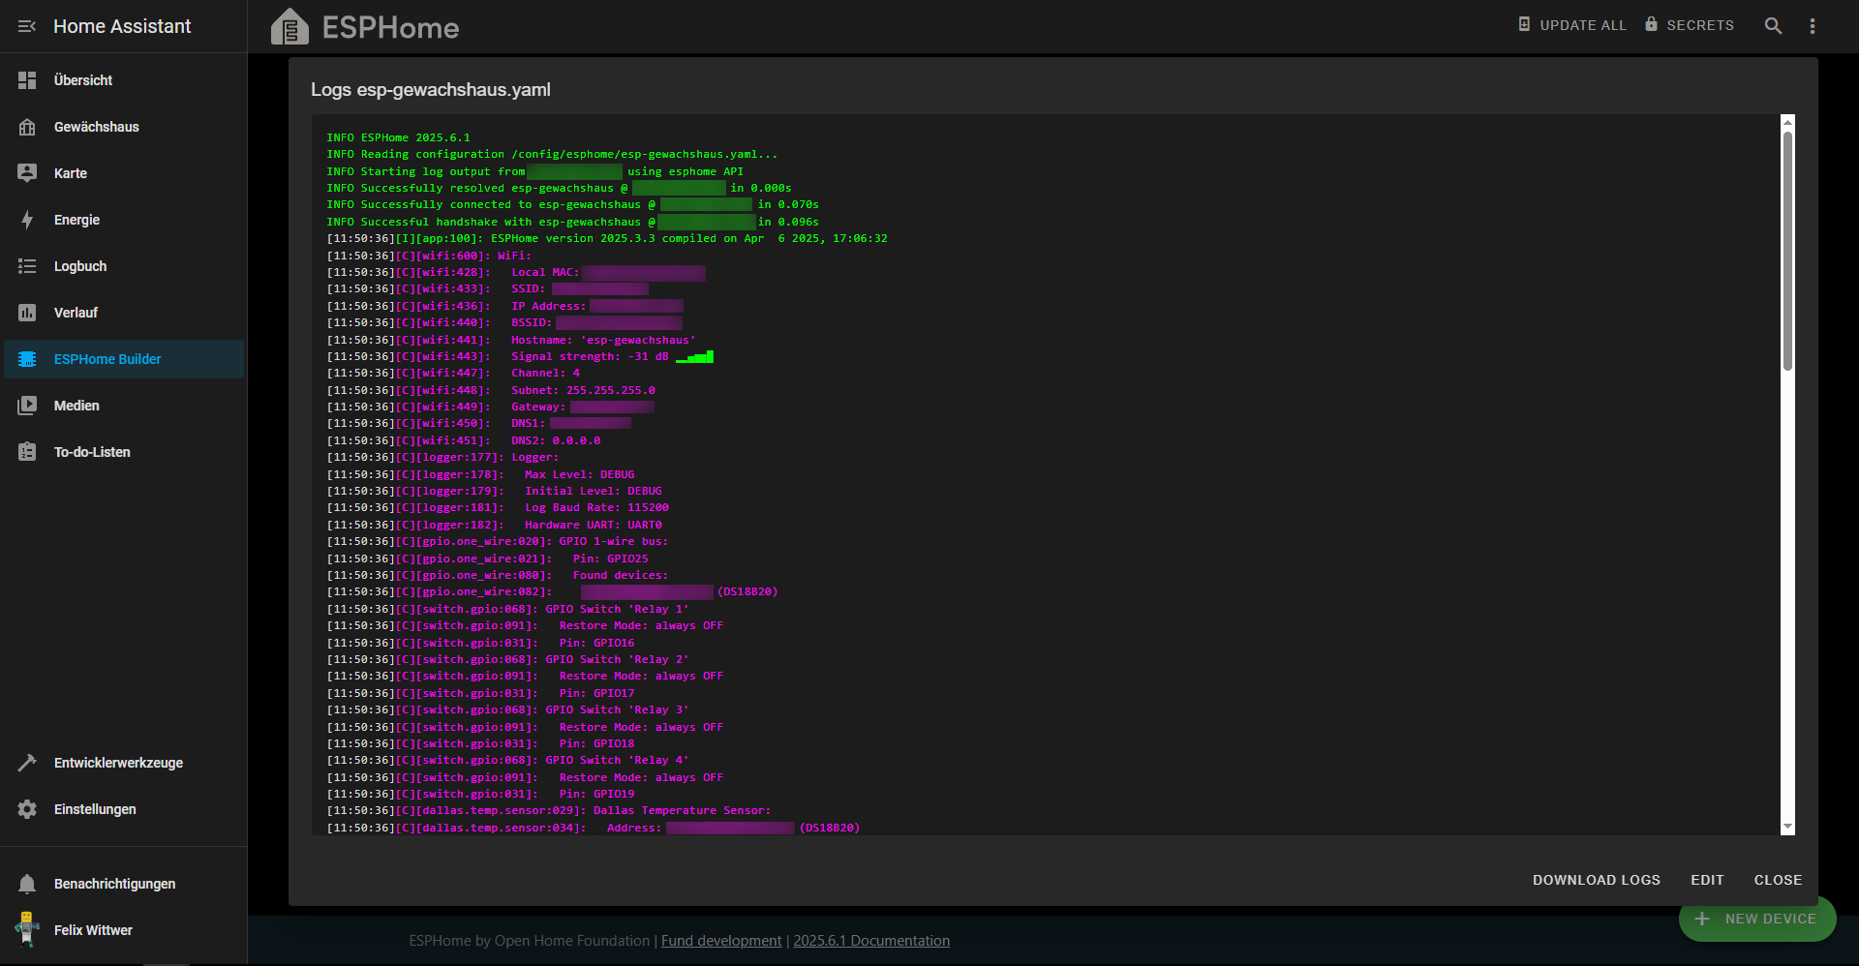The image size is (1859, 966).
Task: Open the search magnifier icon
Action: [1773, 26]
